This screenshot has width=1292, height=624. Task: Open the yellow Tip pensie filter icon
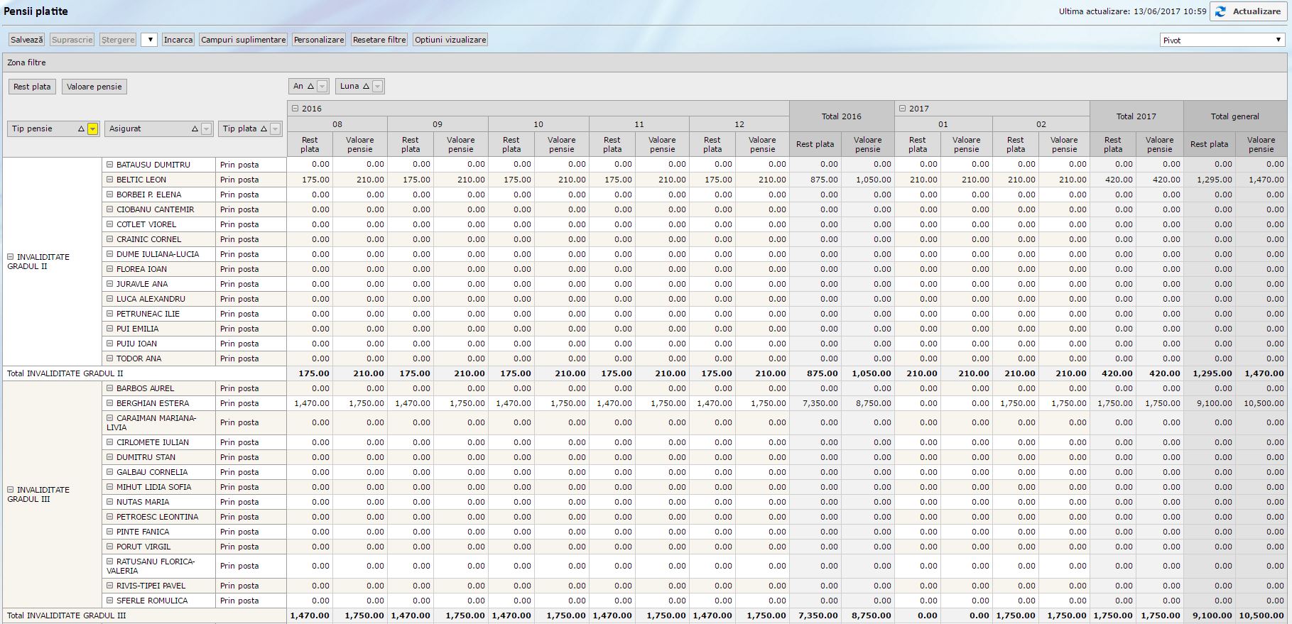92,129
